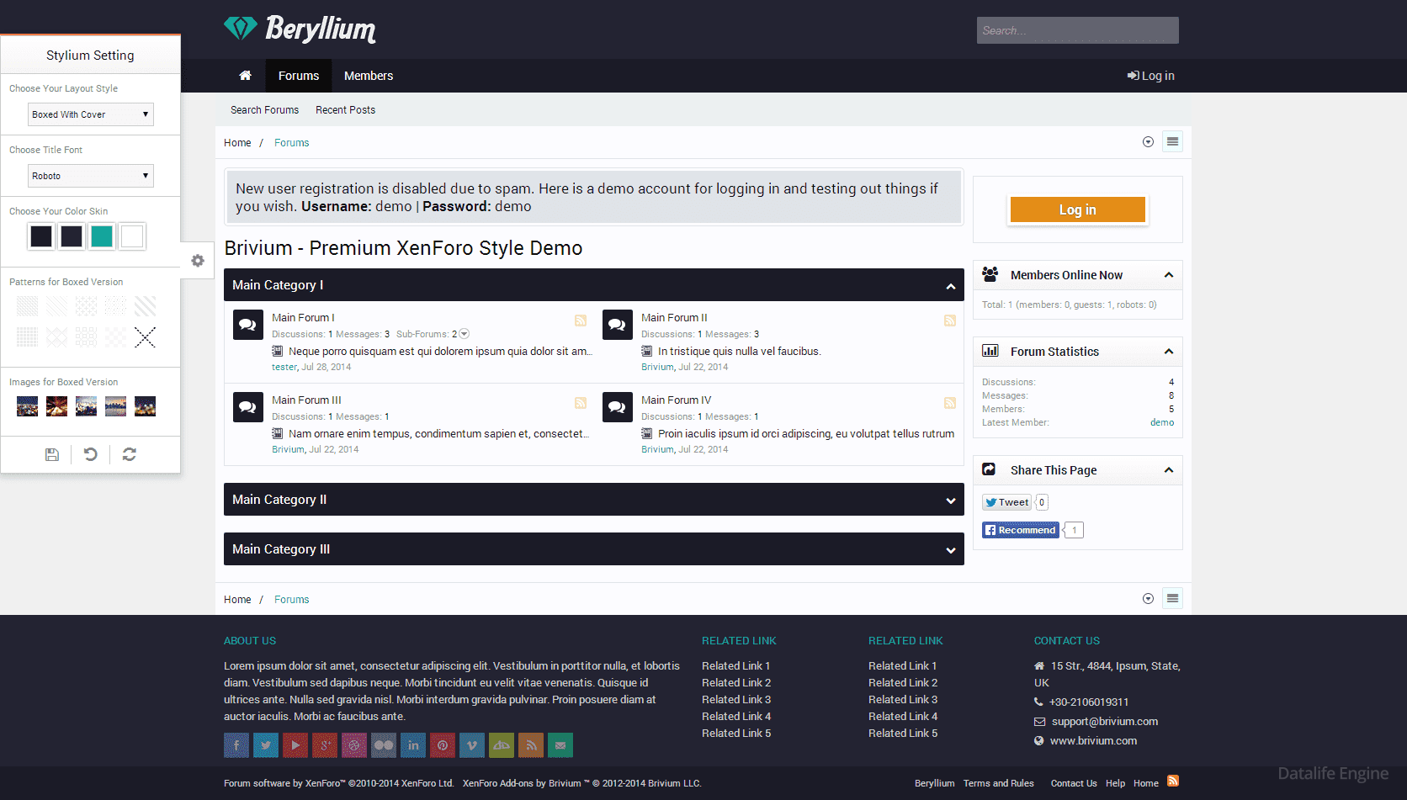Collapse the Forum Statistics block
1407x800 pixels.
[x=1169, y=352]
